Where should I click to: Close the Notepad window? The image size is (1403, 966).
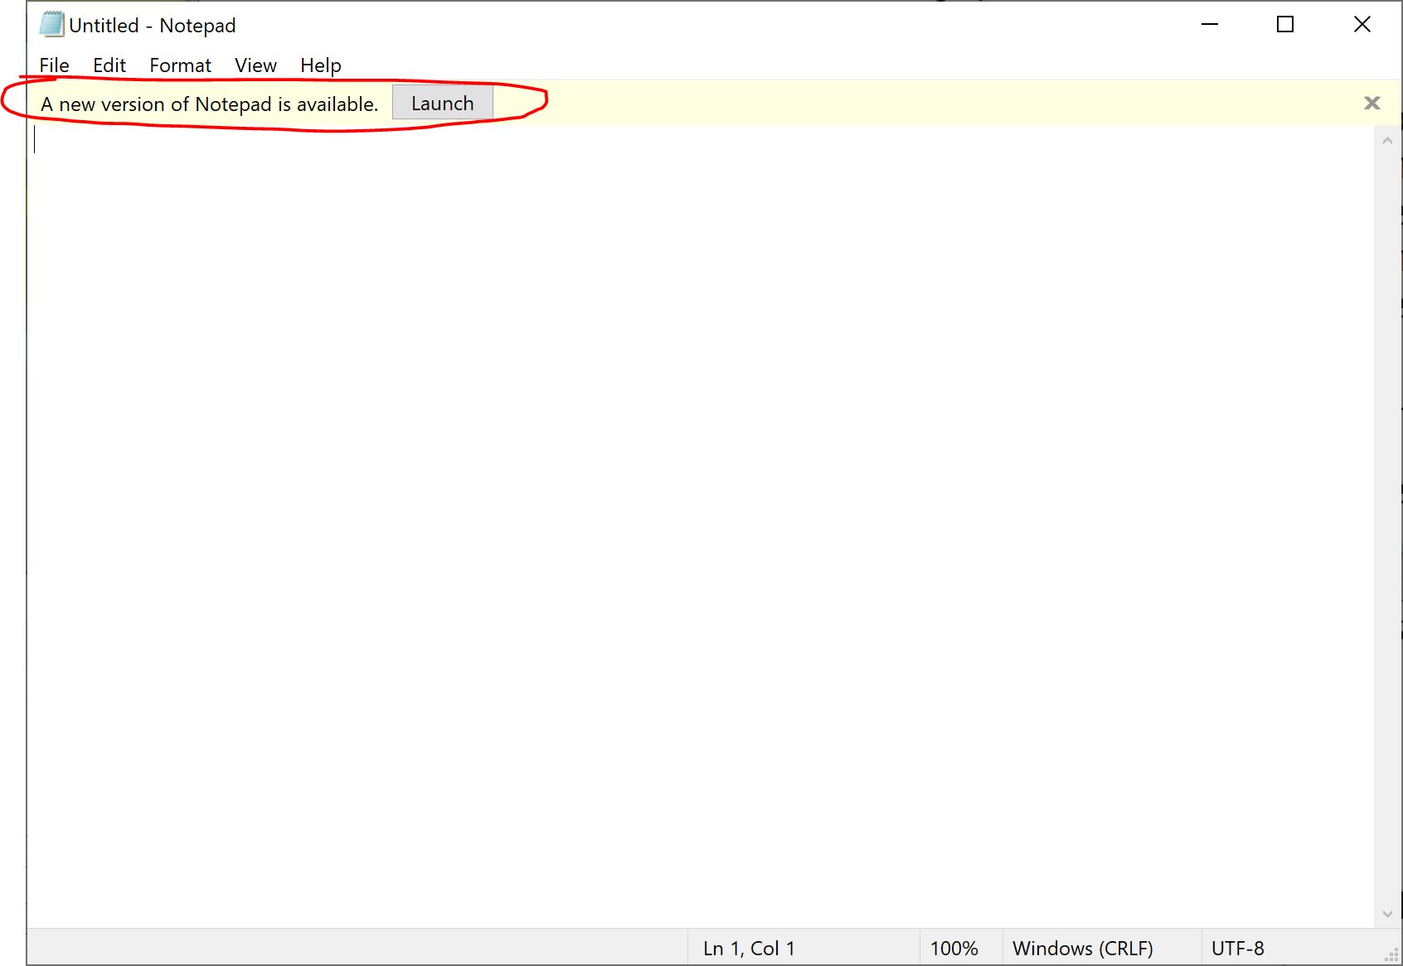(x=1362, y=25)
